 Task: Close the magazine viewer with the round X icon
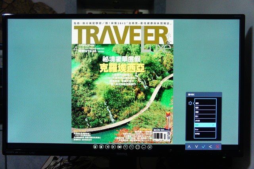150,147
